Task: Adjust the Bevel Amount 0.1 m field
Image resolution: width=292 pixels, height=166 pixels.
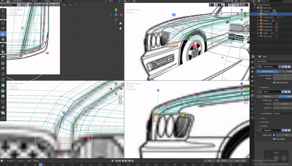Action: coord(282,104)
